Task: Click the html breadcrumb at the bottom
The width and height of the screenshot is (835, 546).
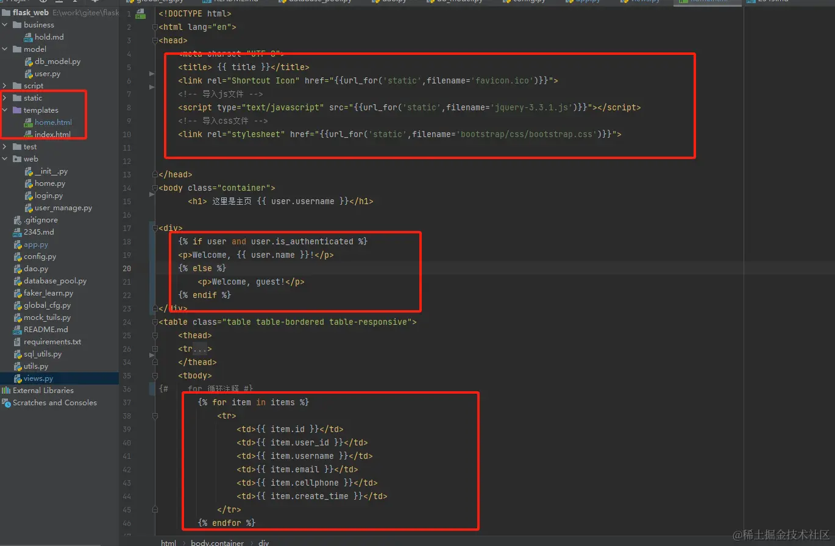Action: pyautogui.click(x=168, y=542)
